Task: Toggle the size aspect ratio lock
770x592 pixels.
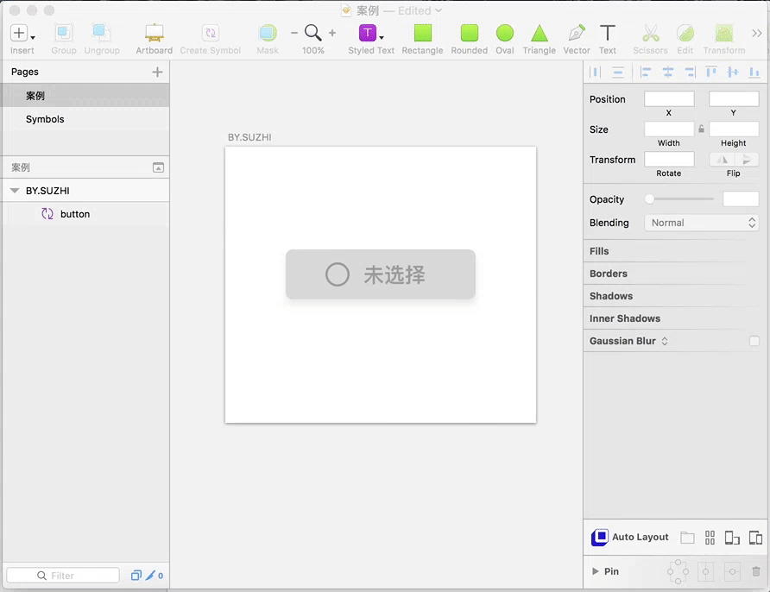Action: coord(701,129)
